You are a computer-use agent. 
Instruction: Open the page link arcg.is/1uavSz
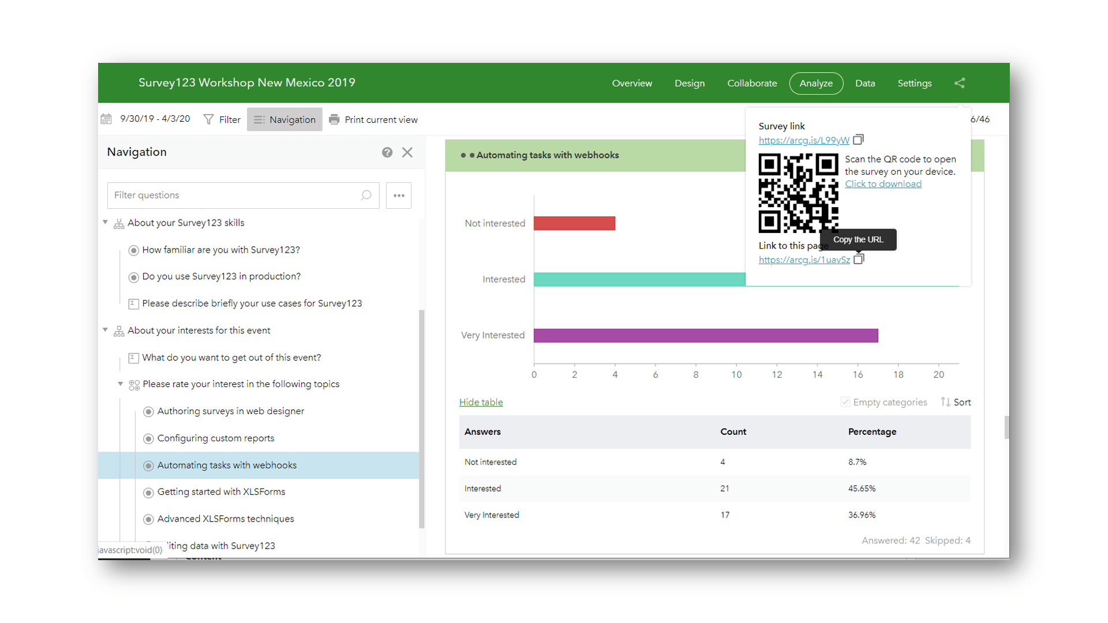pyautogui.click(x=804, y=260)
